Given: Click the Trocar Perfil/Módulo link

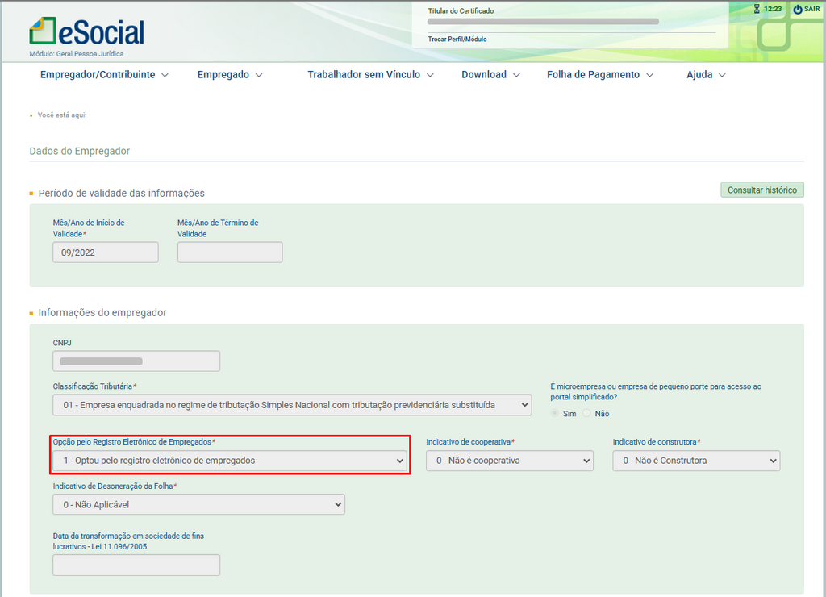Looking at the screenshot, I should pos(457,39).
